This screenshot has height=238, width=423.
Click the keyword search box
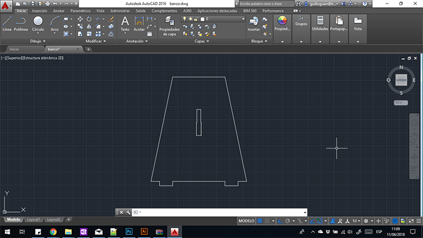coord(266,4)
